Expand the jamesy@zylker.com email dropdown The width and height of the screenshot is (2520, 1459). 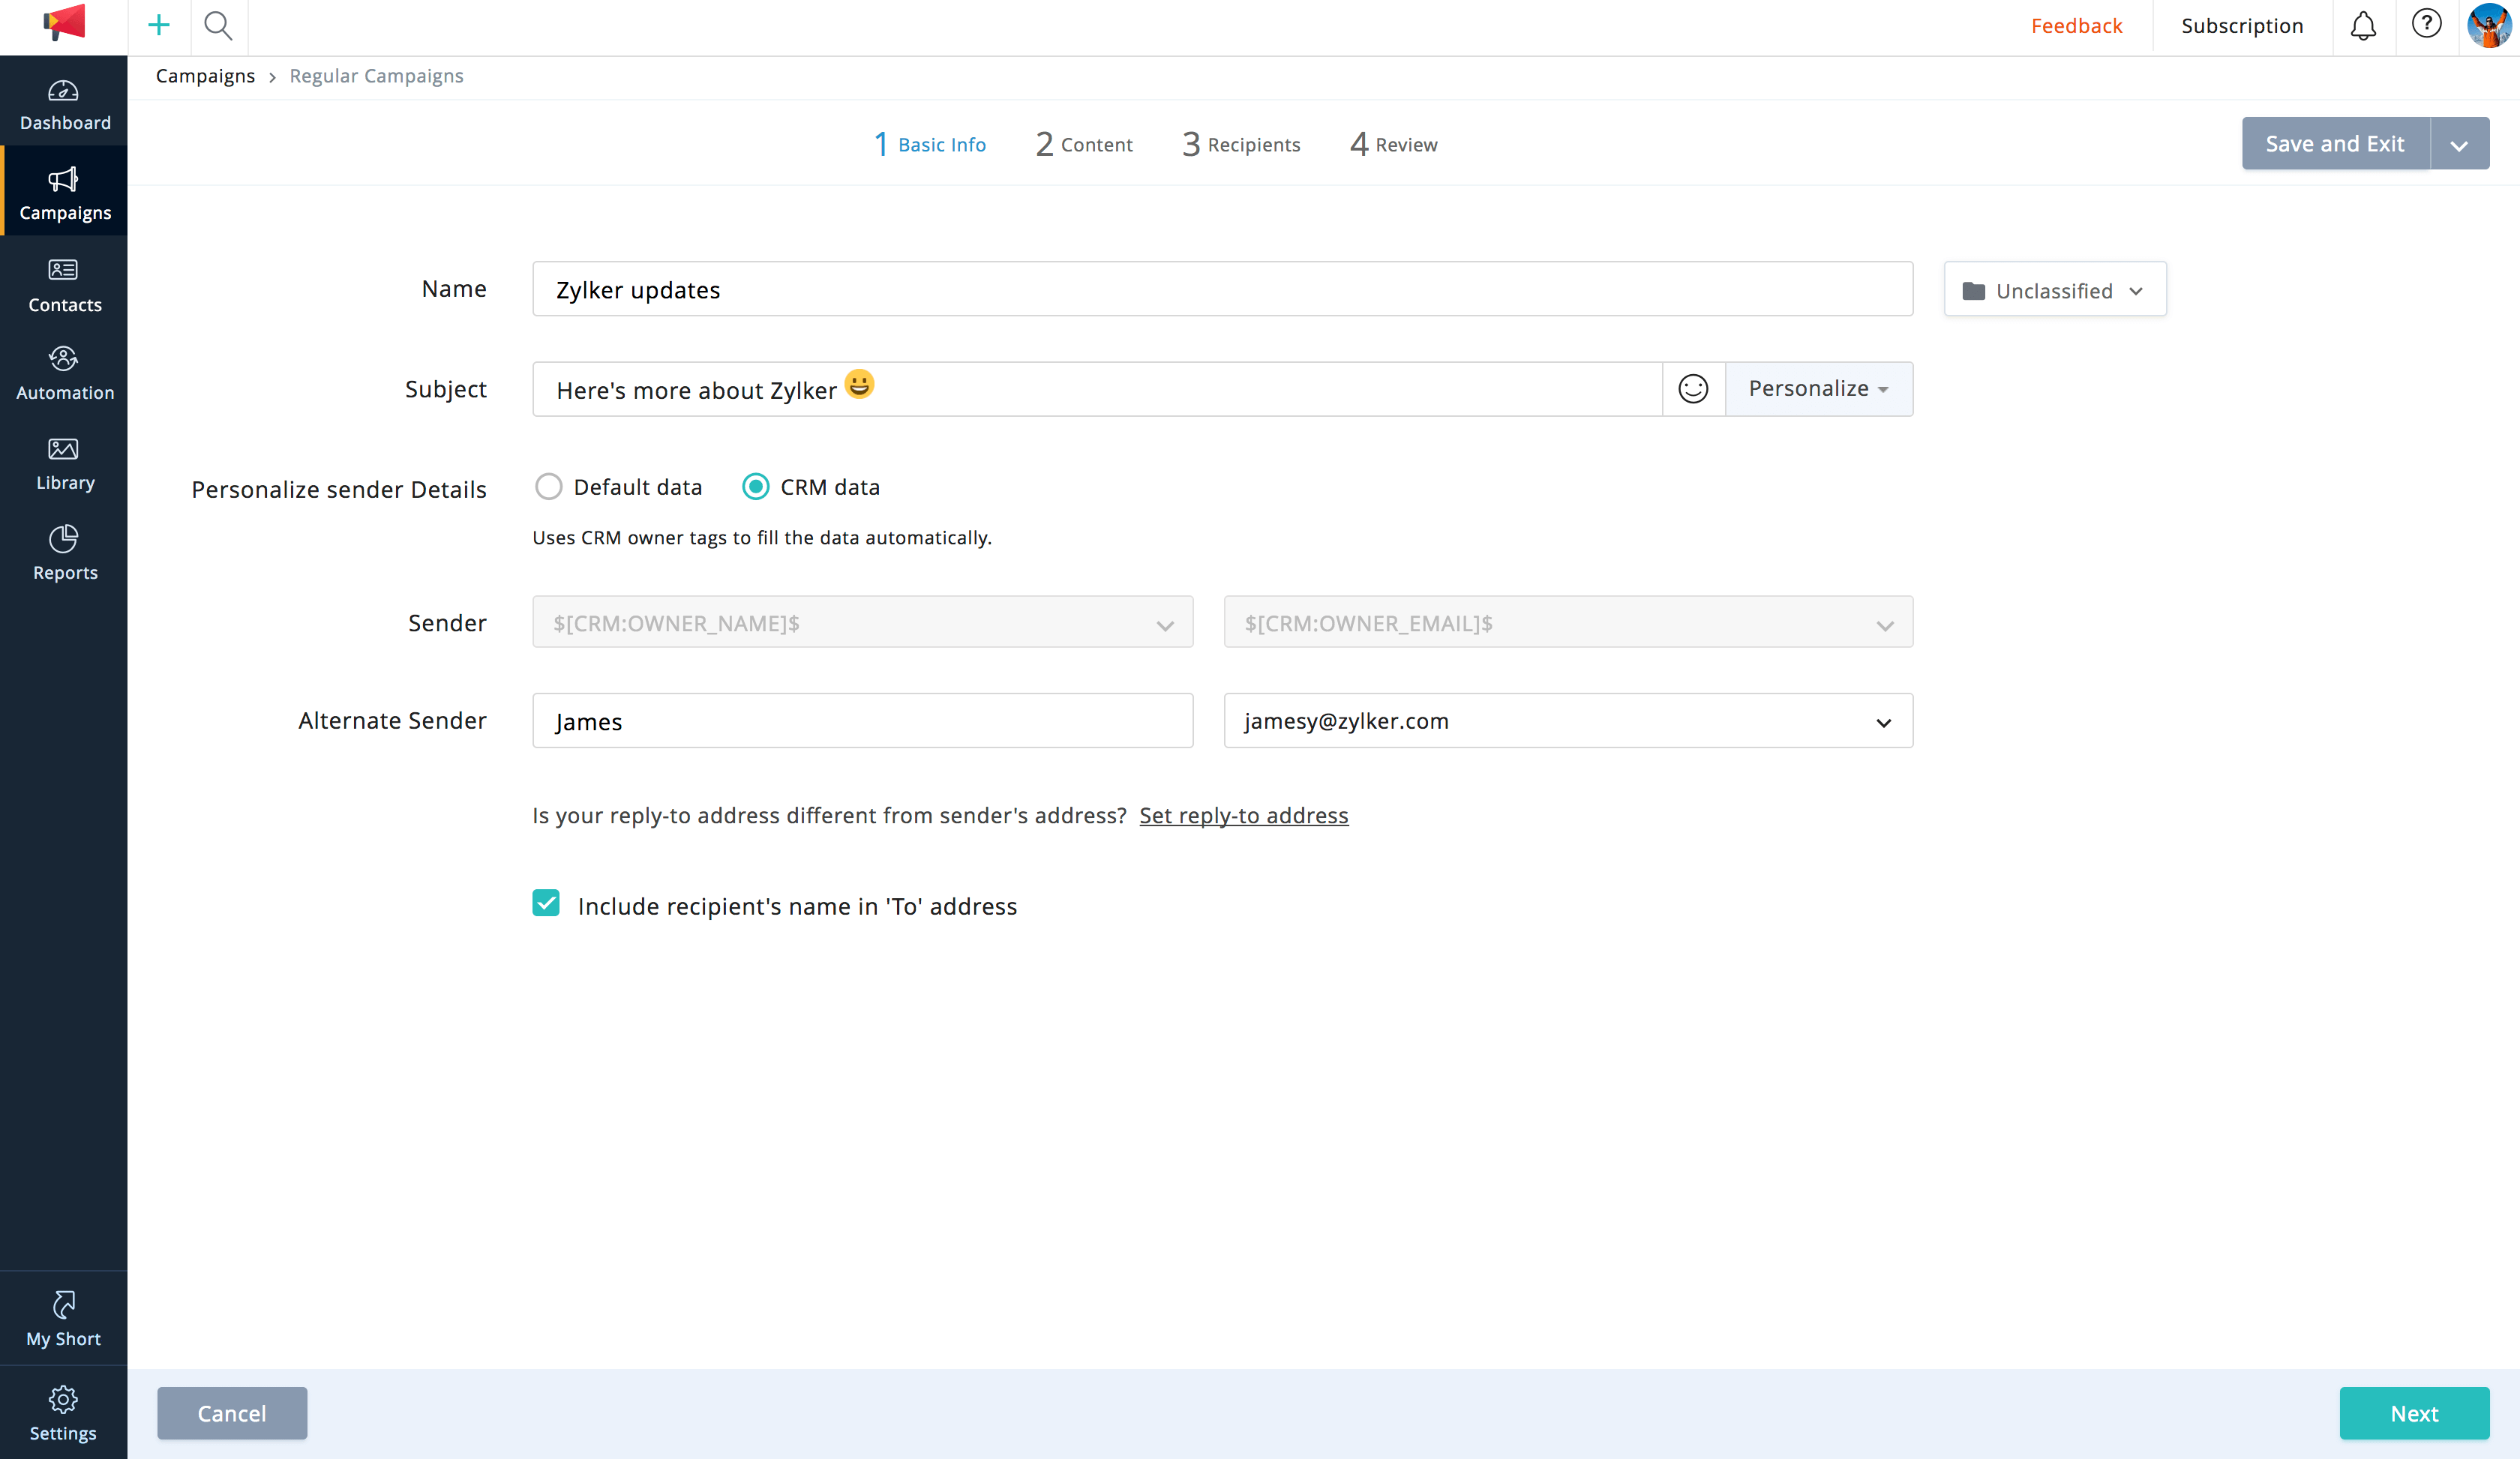coord(1883,721)
